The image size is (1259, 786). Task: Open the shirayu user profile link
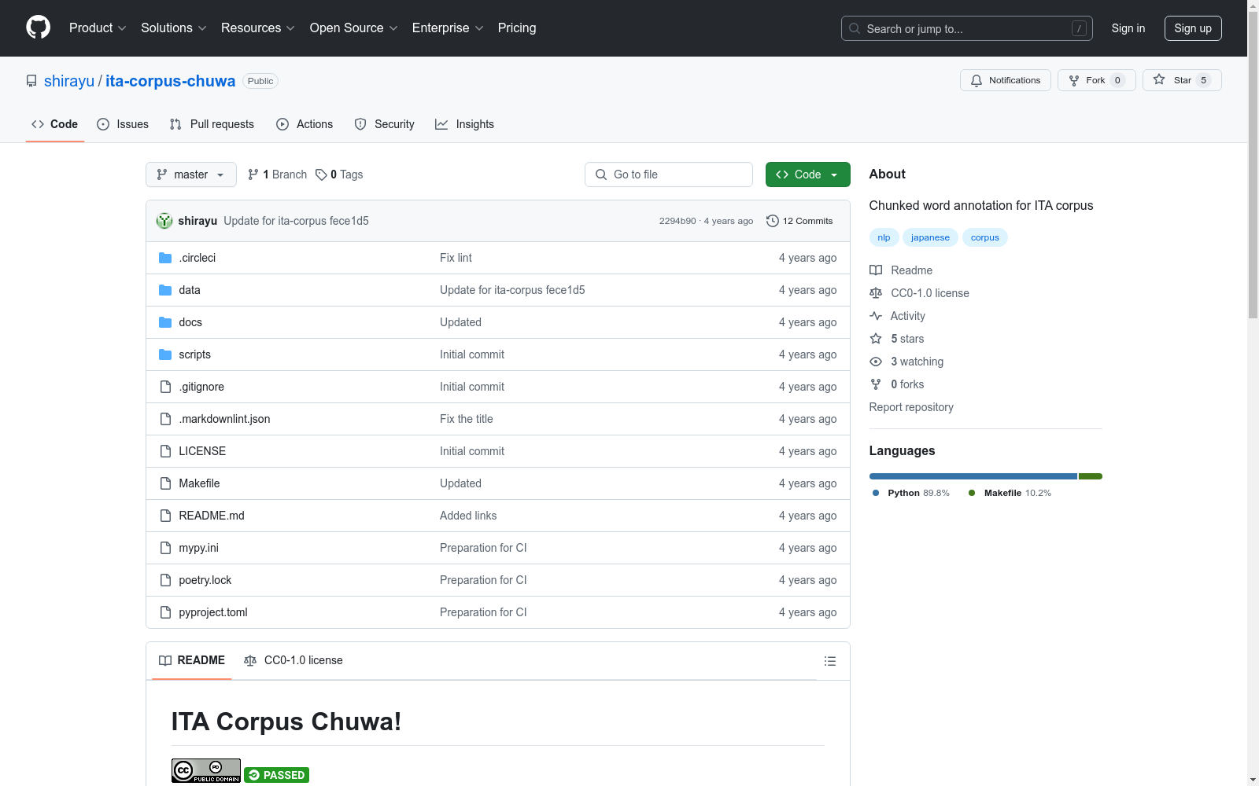click(69, 81)
